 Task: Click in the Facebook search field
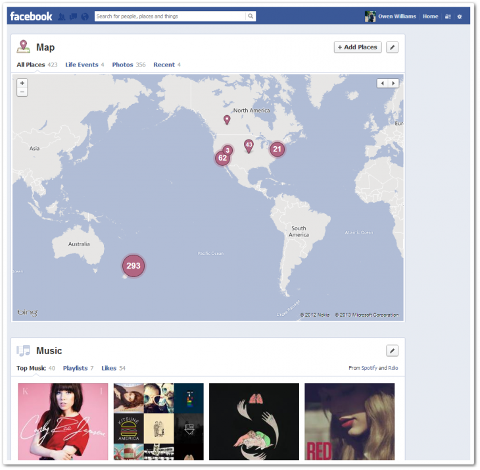click(x=170, y=16)
